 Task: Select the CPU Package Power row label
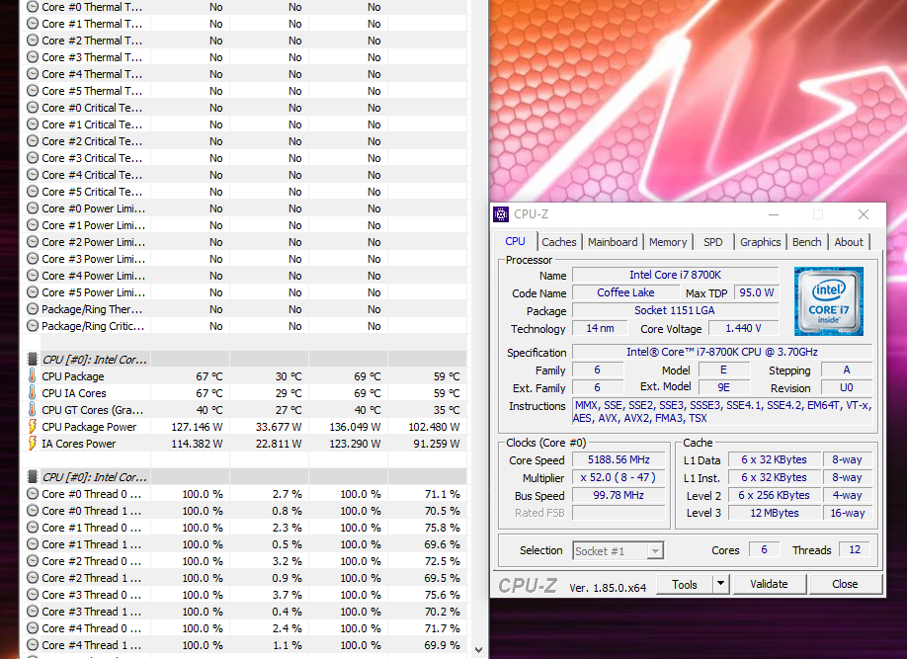pos(89,427)
